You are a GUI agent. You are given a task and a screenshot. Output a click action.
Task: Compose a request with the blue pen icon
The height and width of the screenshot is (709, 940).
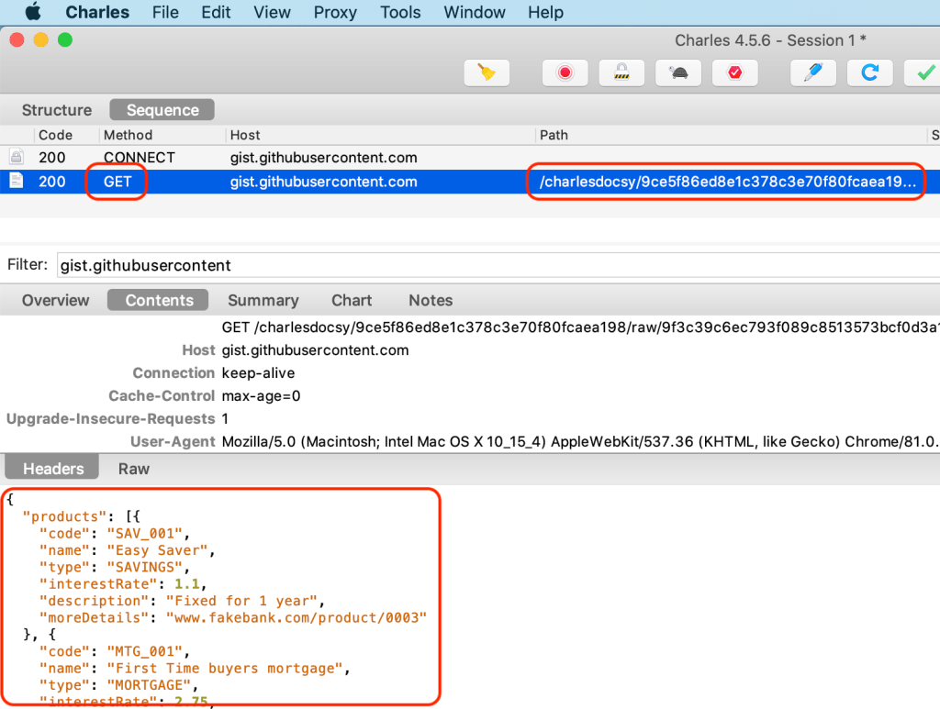pyautogui.click(x=813, y=72)
